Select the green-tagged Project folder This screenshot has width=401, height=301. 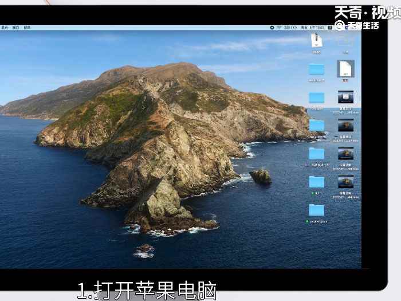point(316,210)
